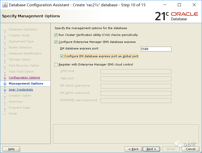
Task: Click the EM admin username field
Action: pos(136,86)
